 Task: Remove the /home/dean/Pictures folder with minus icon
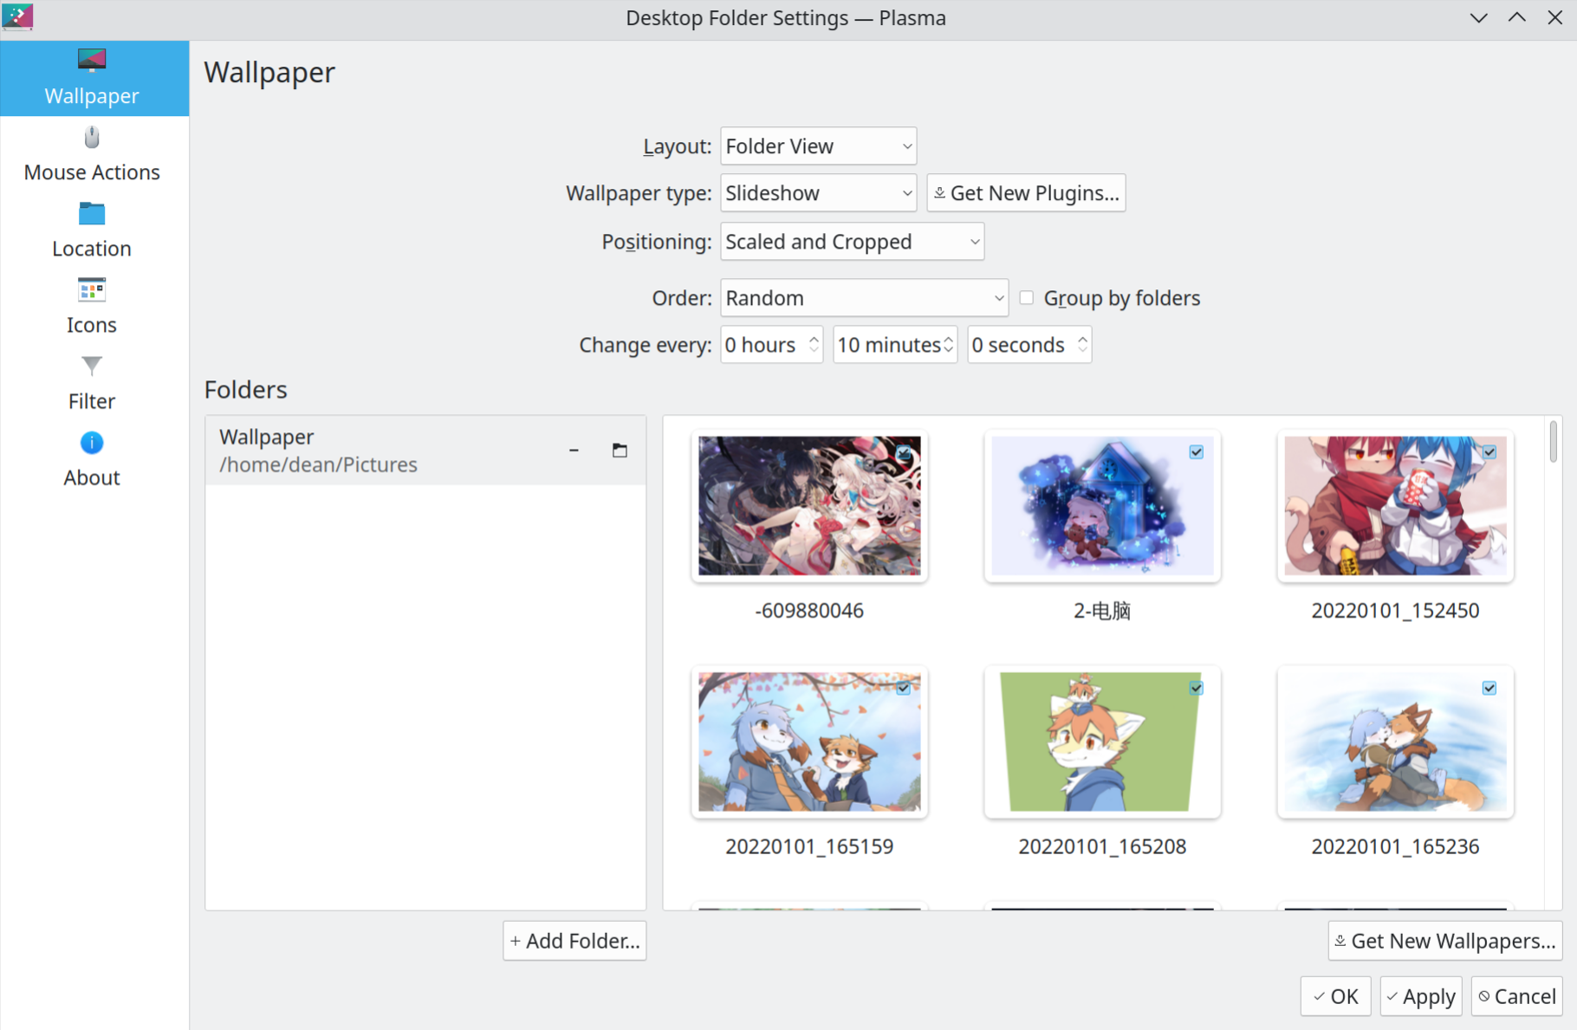tap(574, 450)
